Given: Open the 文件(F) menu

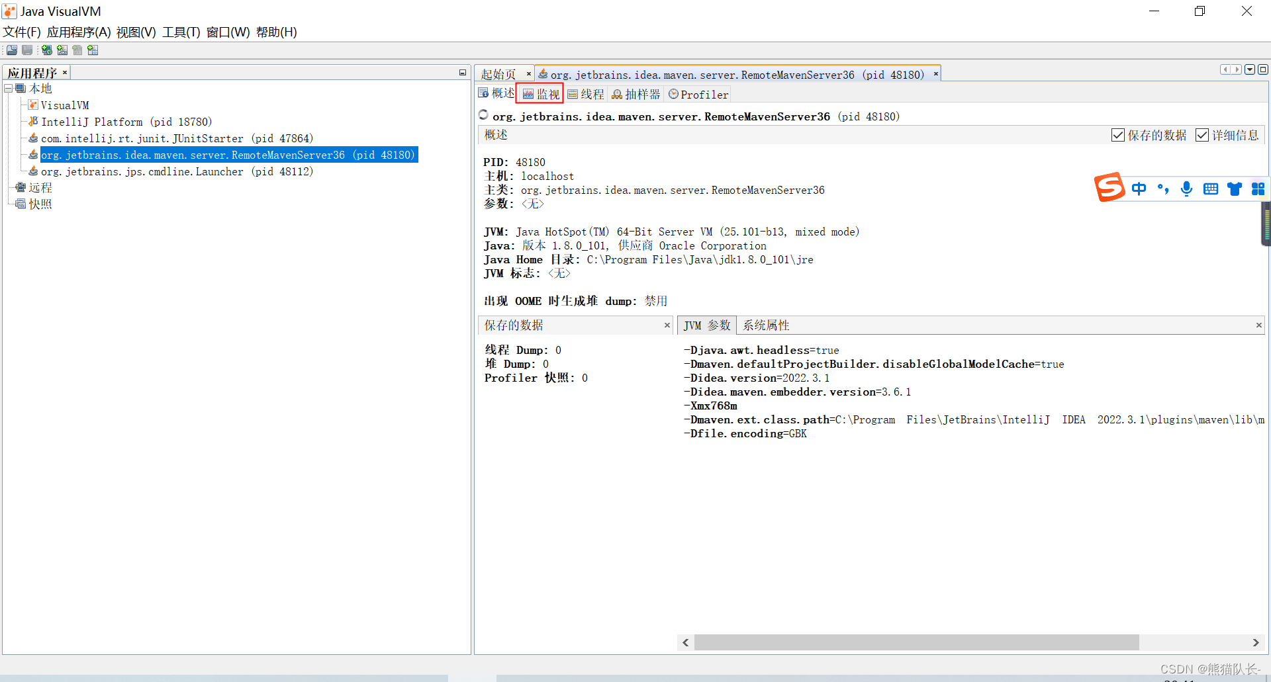Looking at the screenshot, I should point(22,32).
